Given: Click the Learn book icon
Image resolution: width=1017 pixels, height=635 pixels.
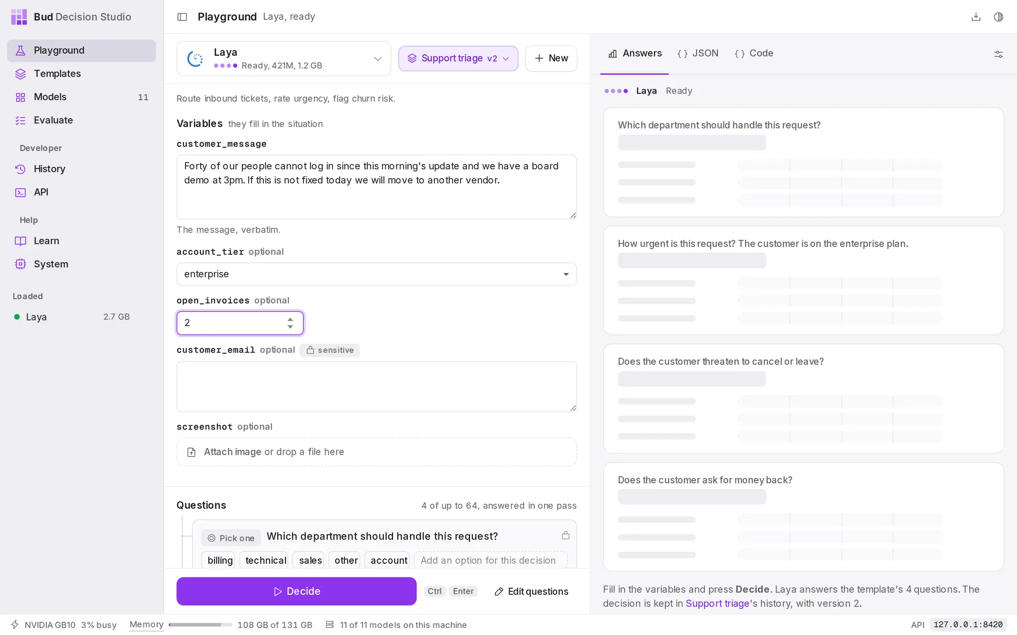Looking at the screenshot, I should pos(20,241).
